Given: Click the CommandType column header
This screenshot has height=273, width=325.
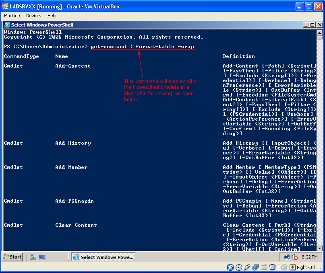Looking at the screenshot, I should click(x=21, y=56).
